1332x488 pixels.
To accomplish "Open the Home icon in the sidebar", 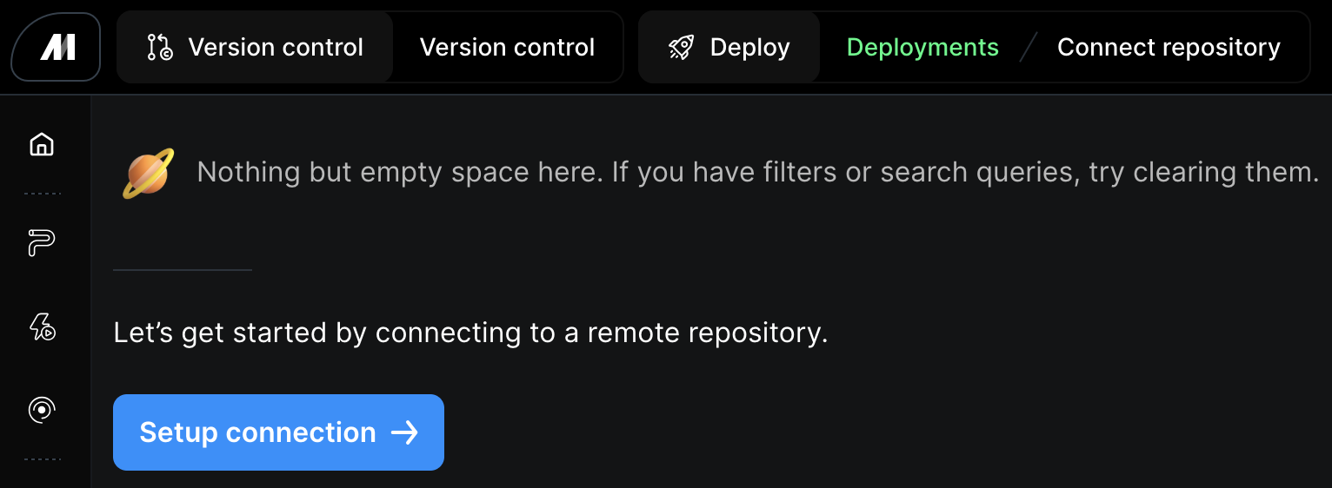I will tap(42, 144).
